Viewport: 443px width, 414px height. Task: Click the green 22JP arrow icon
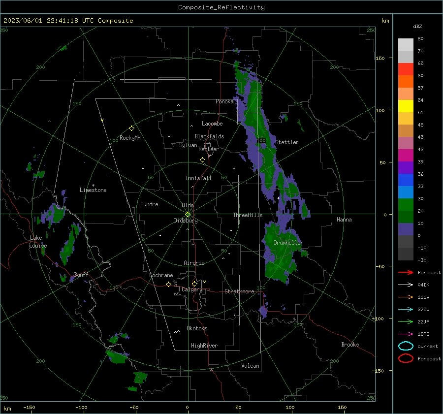pyautogui.click(x=406, y=321)
